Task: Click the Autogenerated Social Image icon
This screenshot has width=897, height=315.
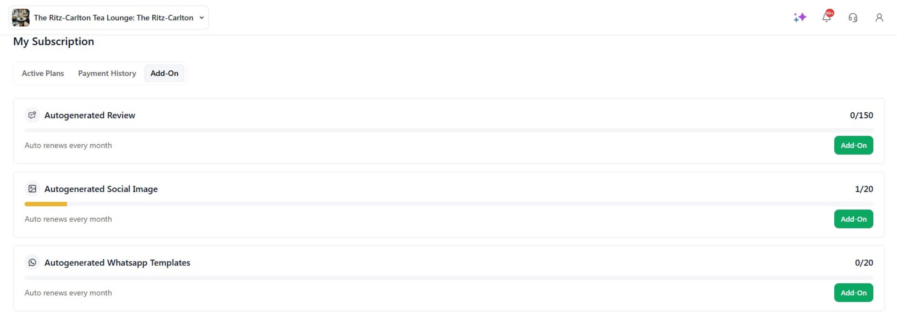Action: point(32,189)
